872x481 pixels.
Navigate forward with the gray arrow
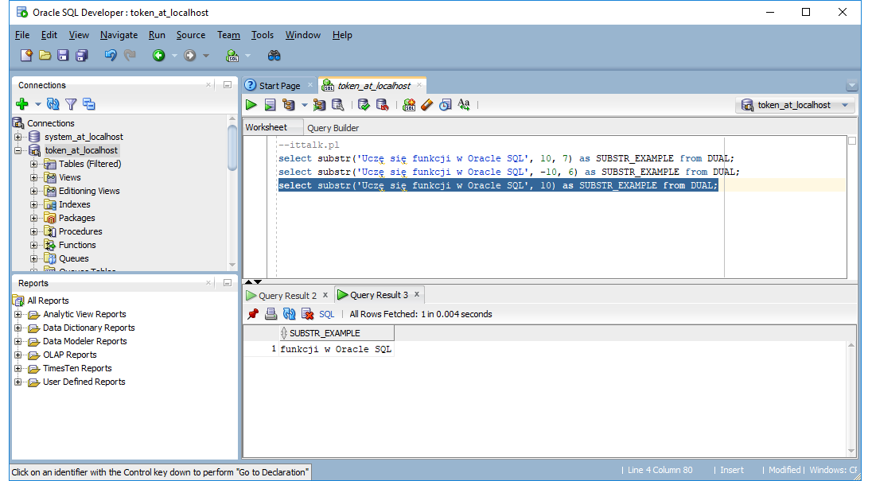point(190,56)
